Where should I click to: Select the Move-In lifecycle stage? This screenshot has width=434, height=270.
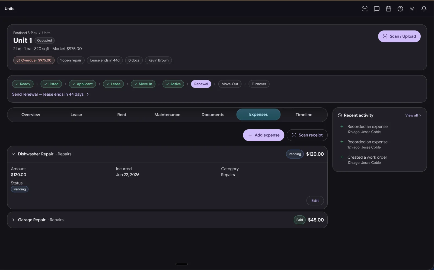pyautogui.click(x=143, y=84)
